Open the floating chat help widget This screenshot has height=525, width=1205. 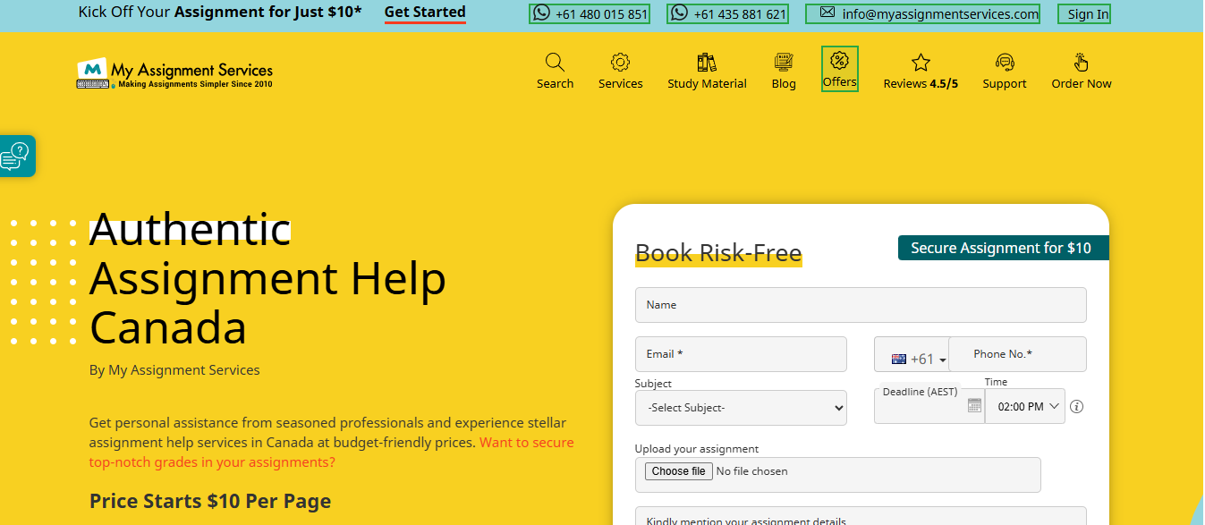16,156
